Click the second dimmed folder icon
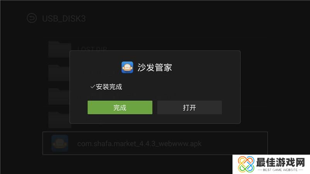Viewport: 310px width, 174px height. click(59, 73)
